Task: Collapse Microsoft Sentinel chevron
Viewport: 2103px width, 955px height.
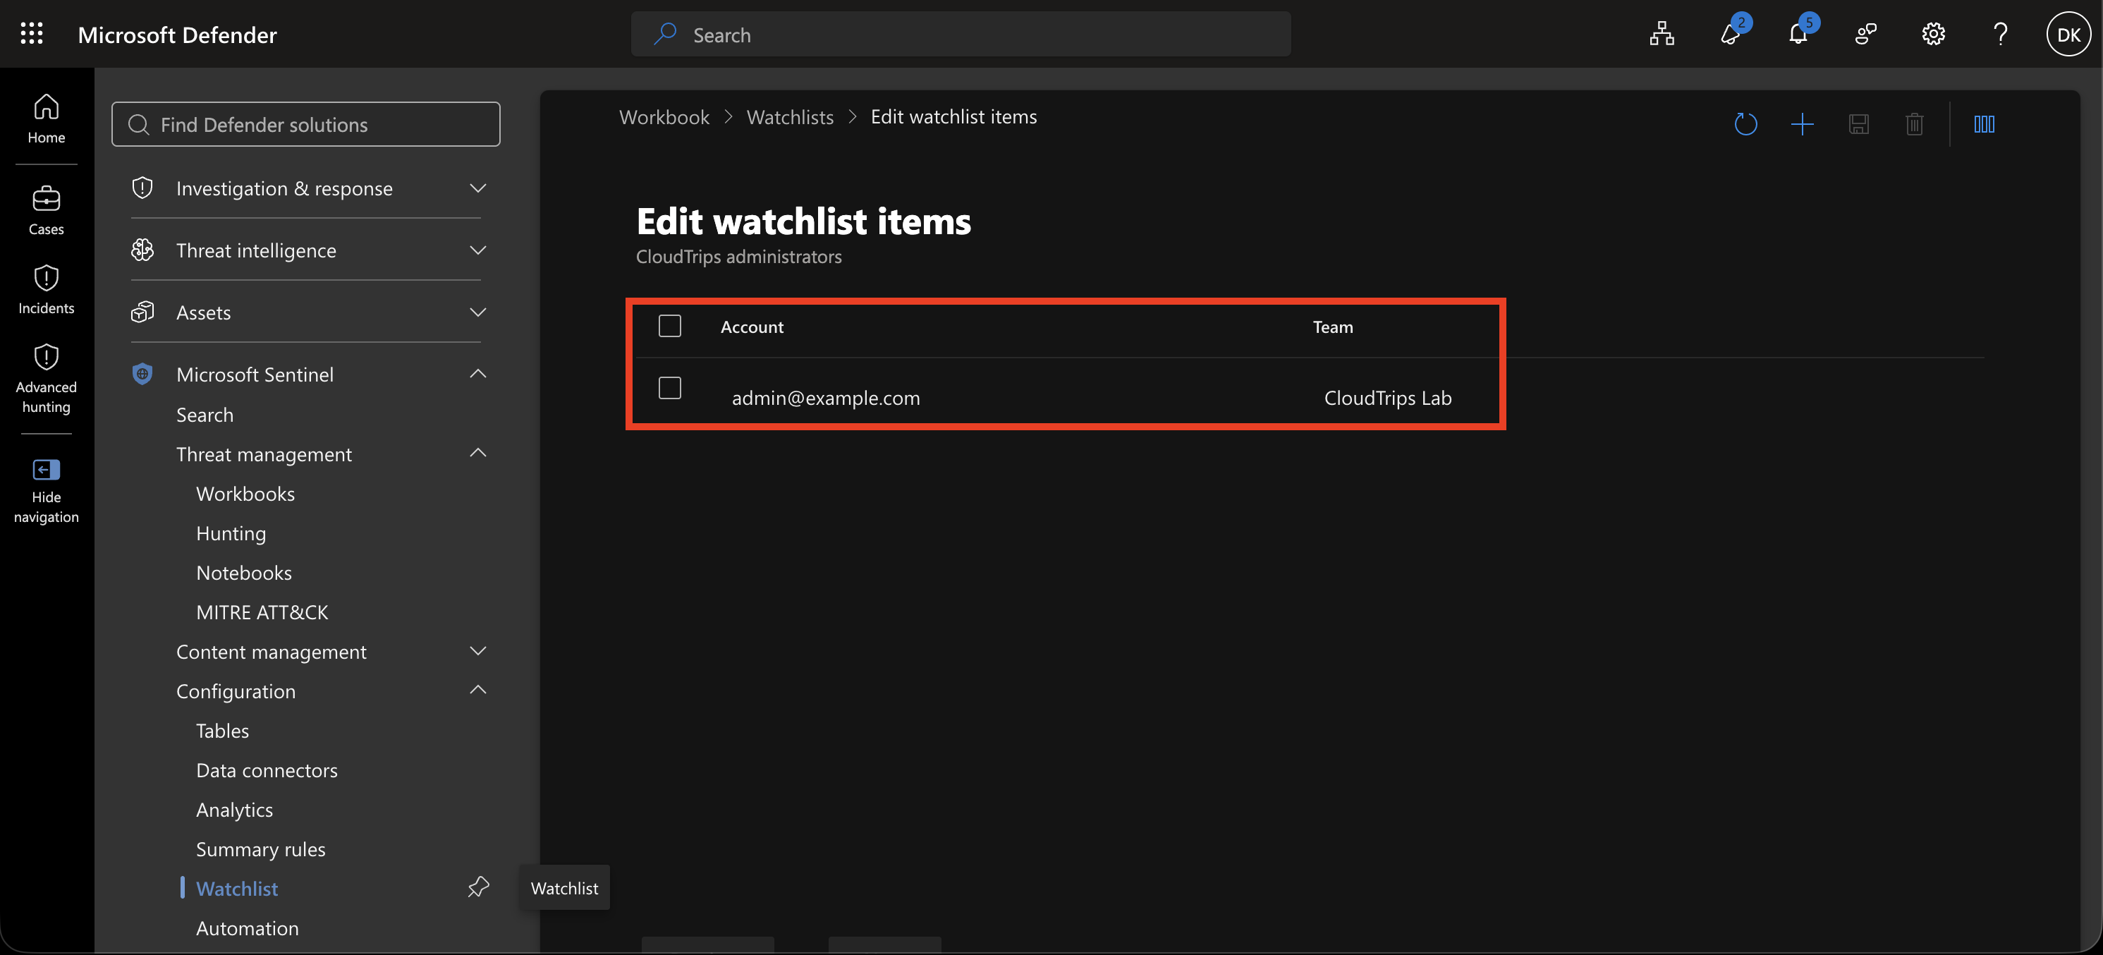Action: point(478,373)
